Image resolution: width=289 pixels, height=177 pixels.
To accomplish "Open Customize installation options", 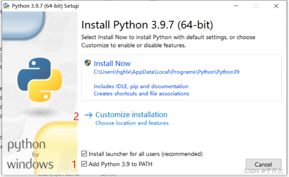I will tap(131, 114).
